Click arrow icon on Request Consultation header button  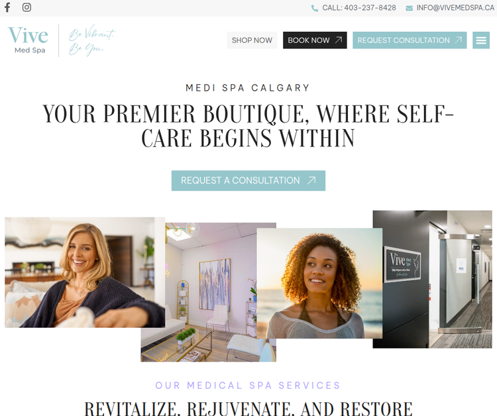[459, 40]
